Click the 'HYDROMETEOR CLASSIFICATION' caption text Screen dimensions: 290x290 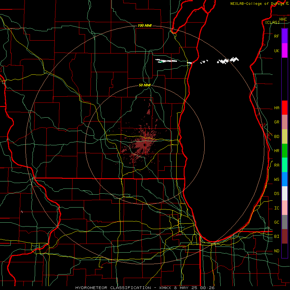pyautogui.click(x=113, y=288)
